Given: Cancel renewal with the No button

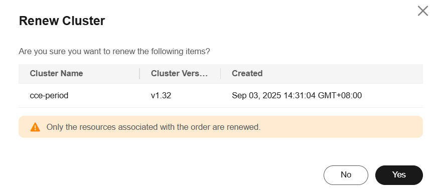Looking at the screenshot, I should [x=346, y=175].
